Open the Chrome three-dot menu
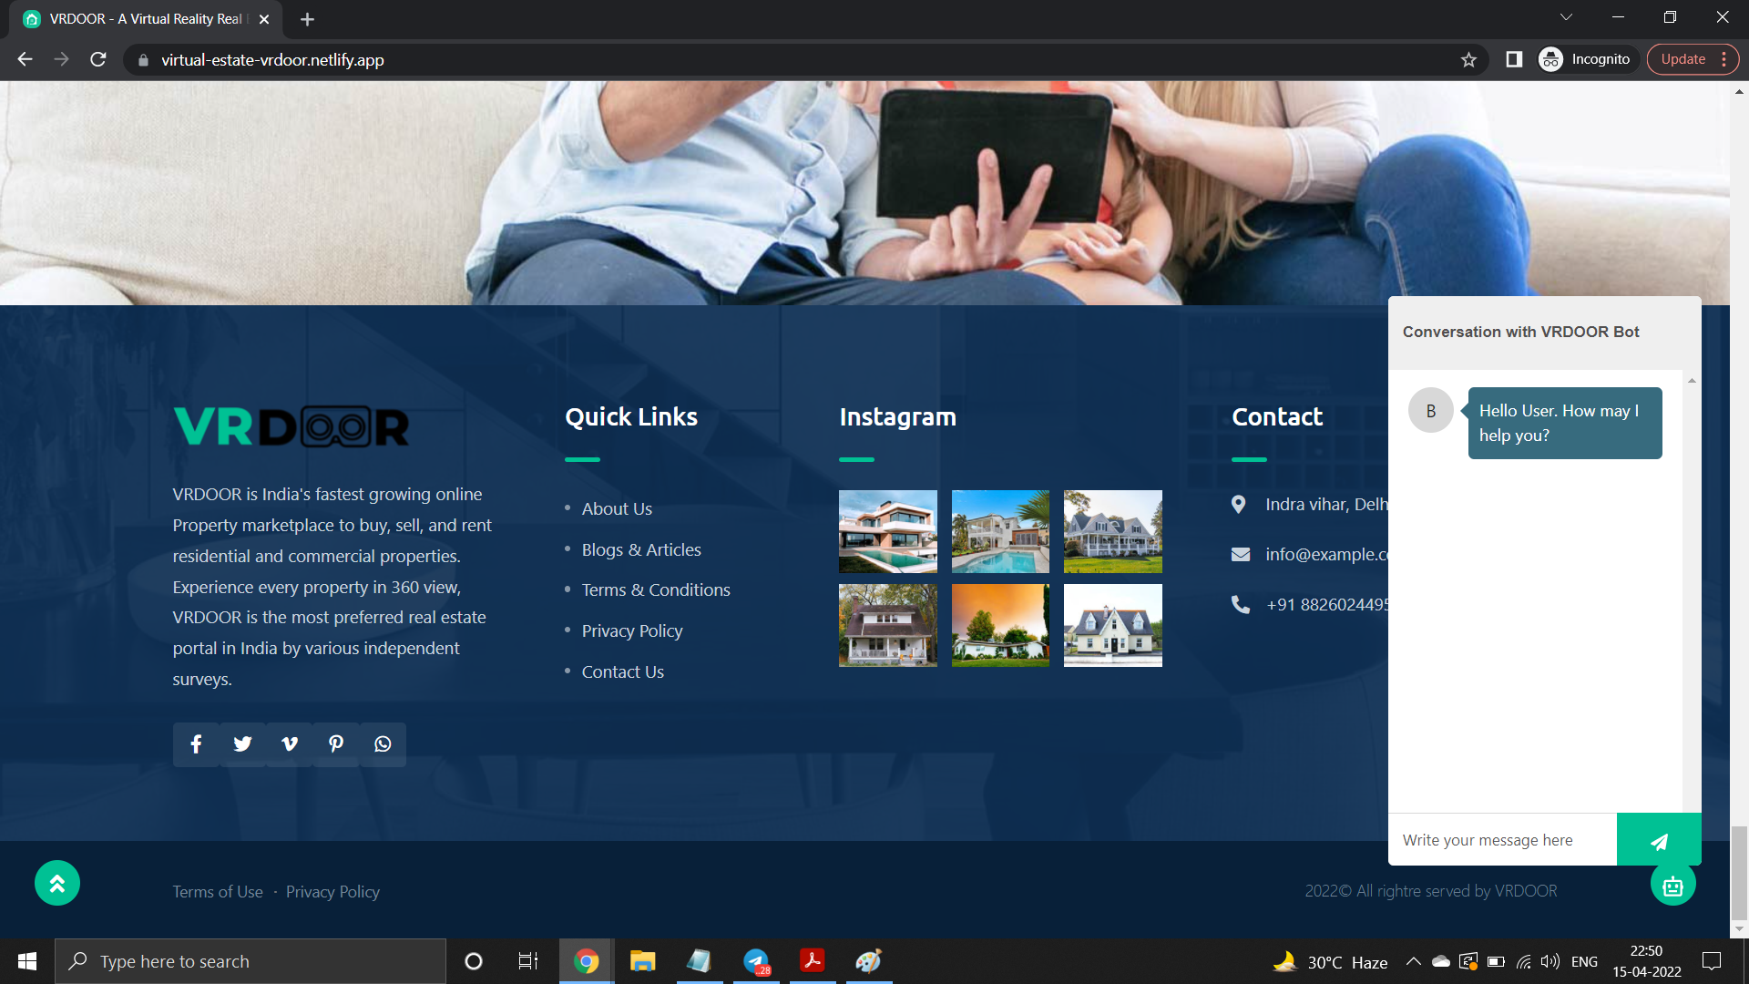The height and width of the screenshot is (984, 1749). point(1724,60)
